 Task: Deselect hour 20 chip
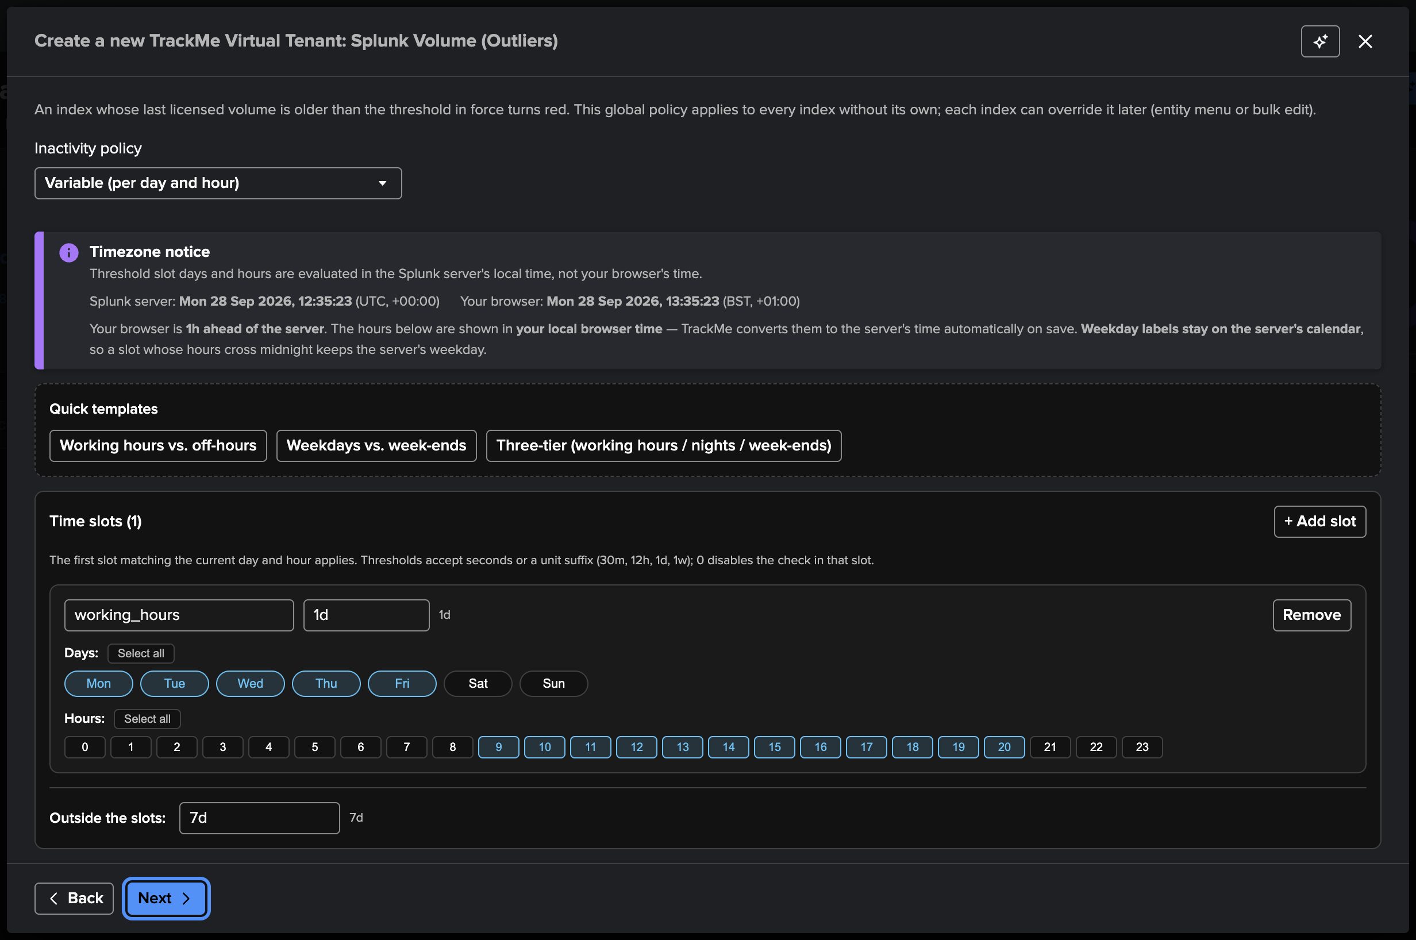[1004, 747]
